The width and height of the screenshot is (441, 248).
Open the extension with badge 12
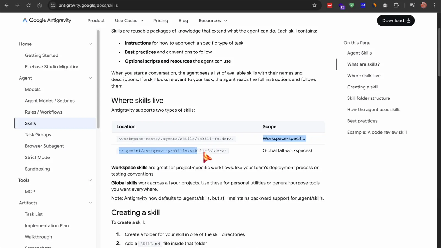pyautogui.click(x=341, y=6)
